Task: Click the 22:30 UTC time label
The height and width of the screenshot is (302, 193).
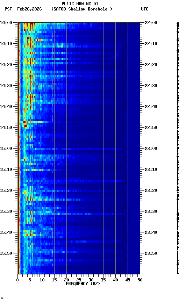Action: pyautogui.click(x=151, y=86)
